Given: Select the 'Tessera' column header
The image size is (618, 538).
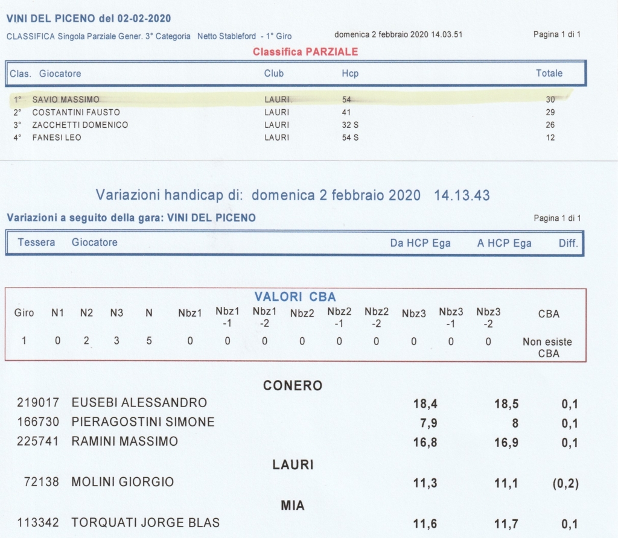Looking at the screenshot, I should (x=36, y=242).
